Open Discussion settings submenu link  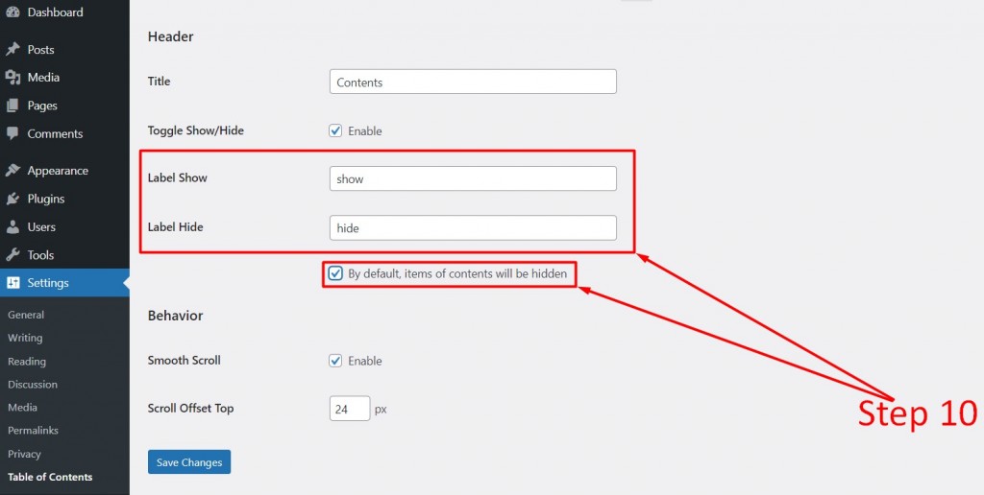coord(33,384)
